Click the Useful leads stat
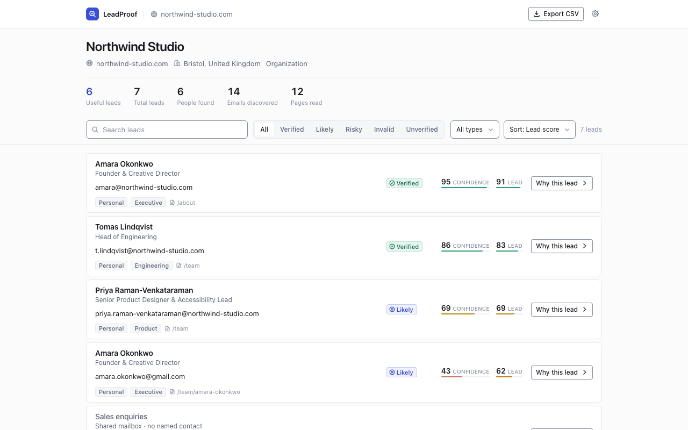688x430 pixels. tap(103, 96)
